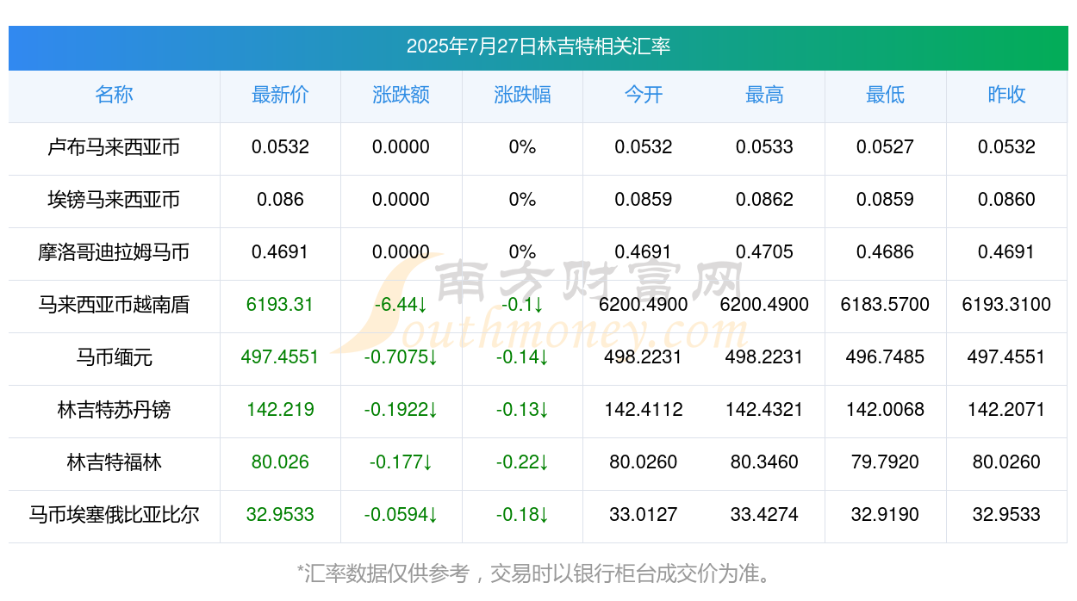Click high value 0.4705

tap(764, 252)
